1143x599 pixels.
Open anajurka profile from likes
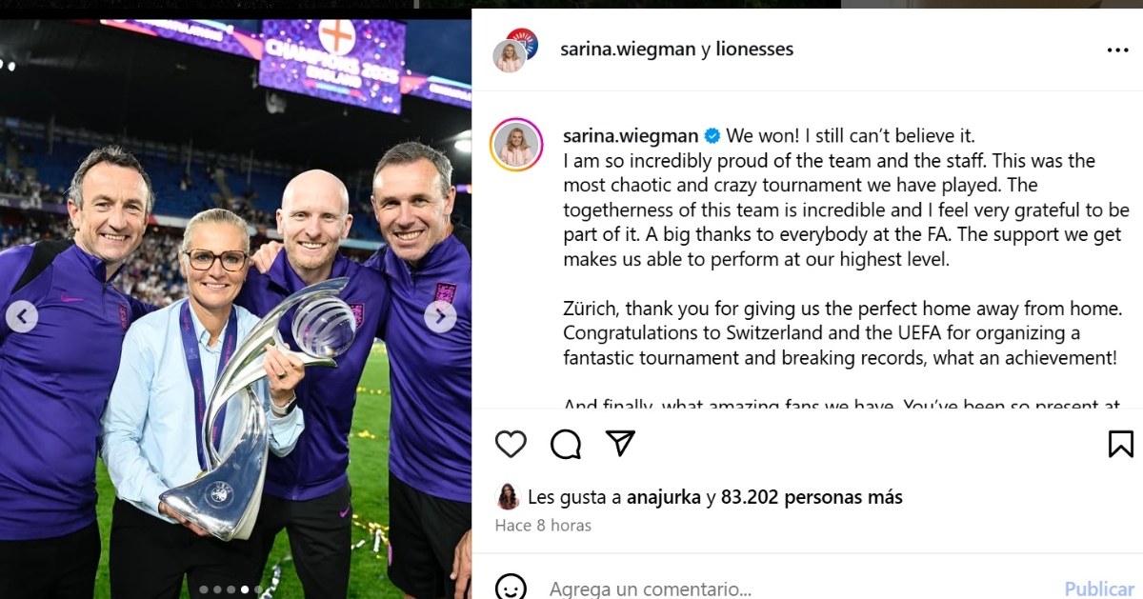[x=664, y=497]
